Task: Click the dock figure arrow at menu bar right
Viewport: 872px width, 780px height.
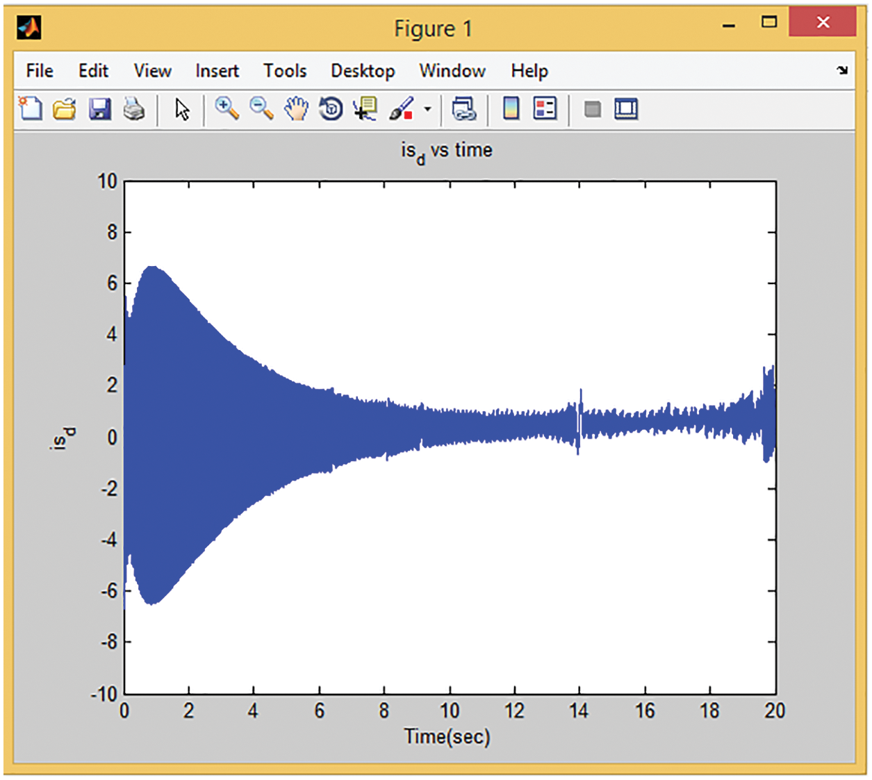Action: click(842, 70)
